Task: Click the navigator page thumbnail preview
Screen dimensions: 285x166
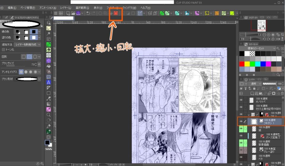Action: click(x=262, y=26)
